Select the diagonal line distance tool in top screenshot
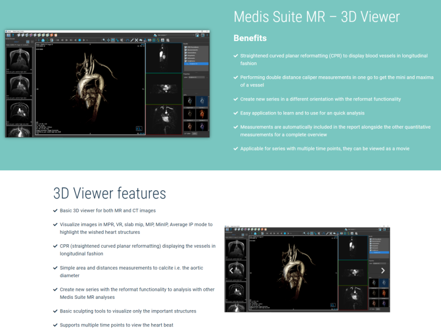 [132, 40]
